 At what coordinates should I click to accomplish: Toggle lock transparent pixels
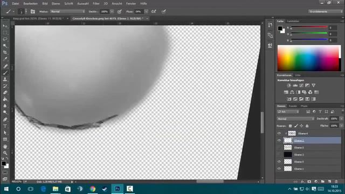tap(290, 126)
